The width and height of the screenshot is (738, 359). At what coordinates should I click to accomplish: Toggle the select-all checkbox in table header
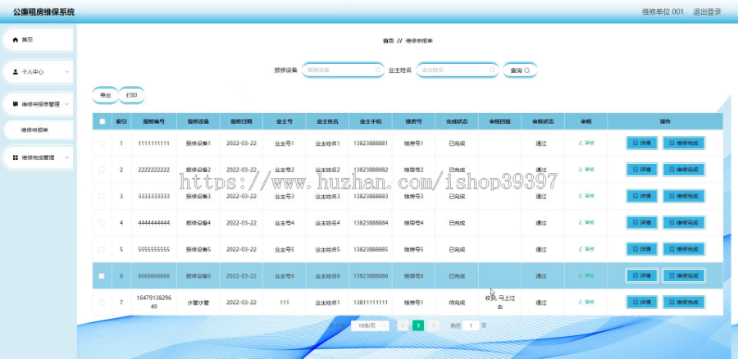pyautogui.click(x=102, y=121)
